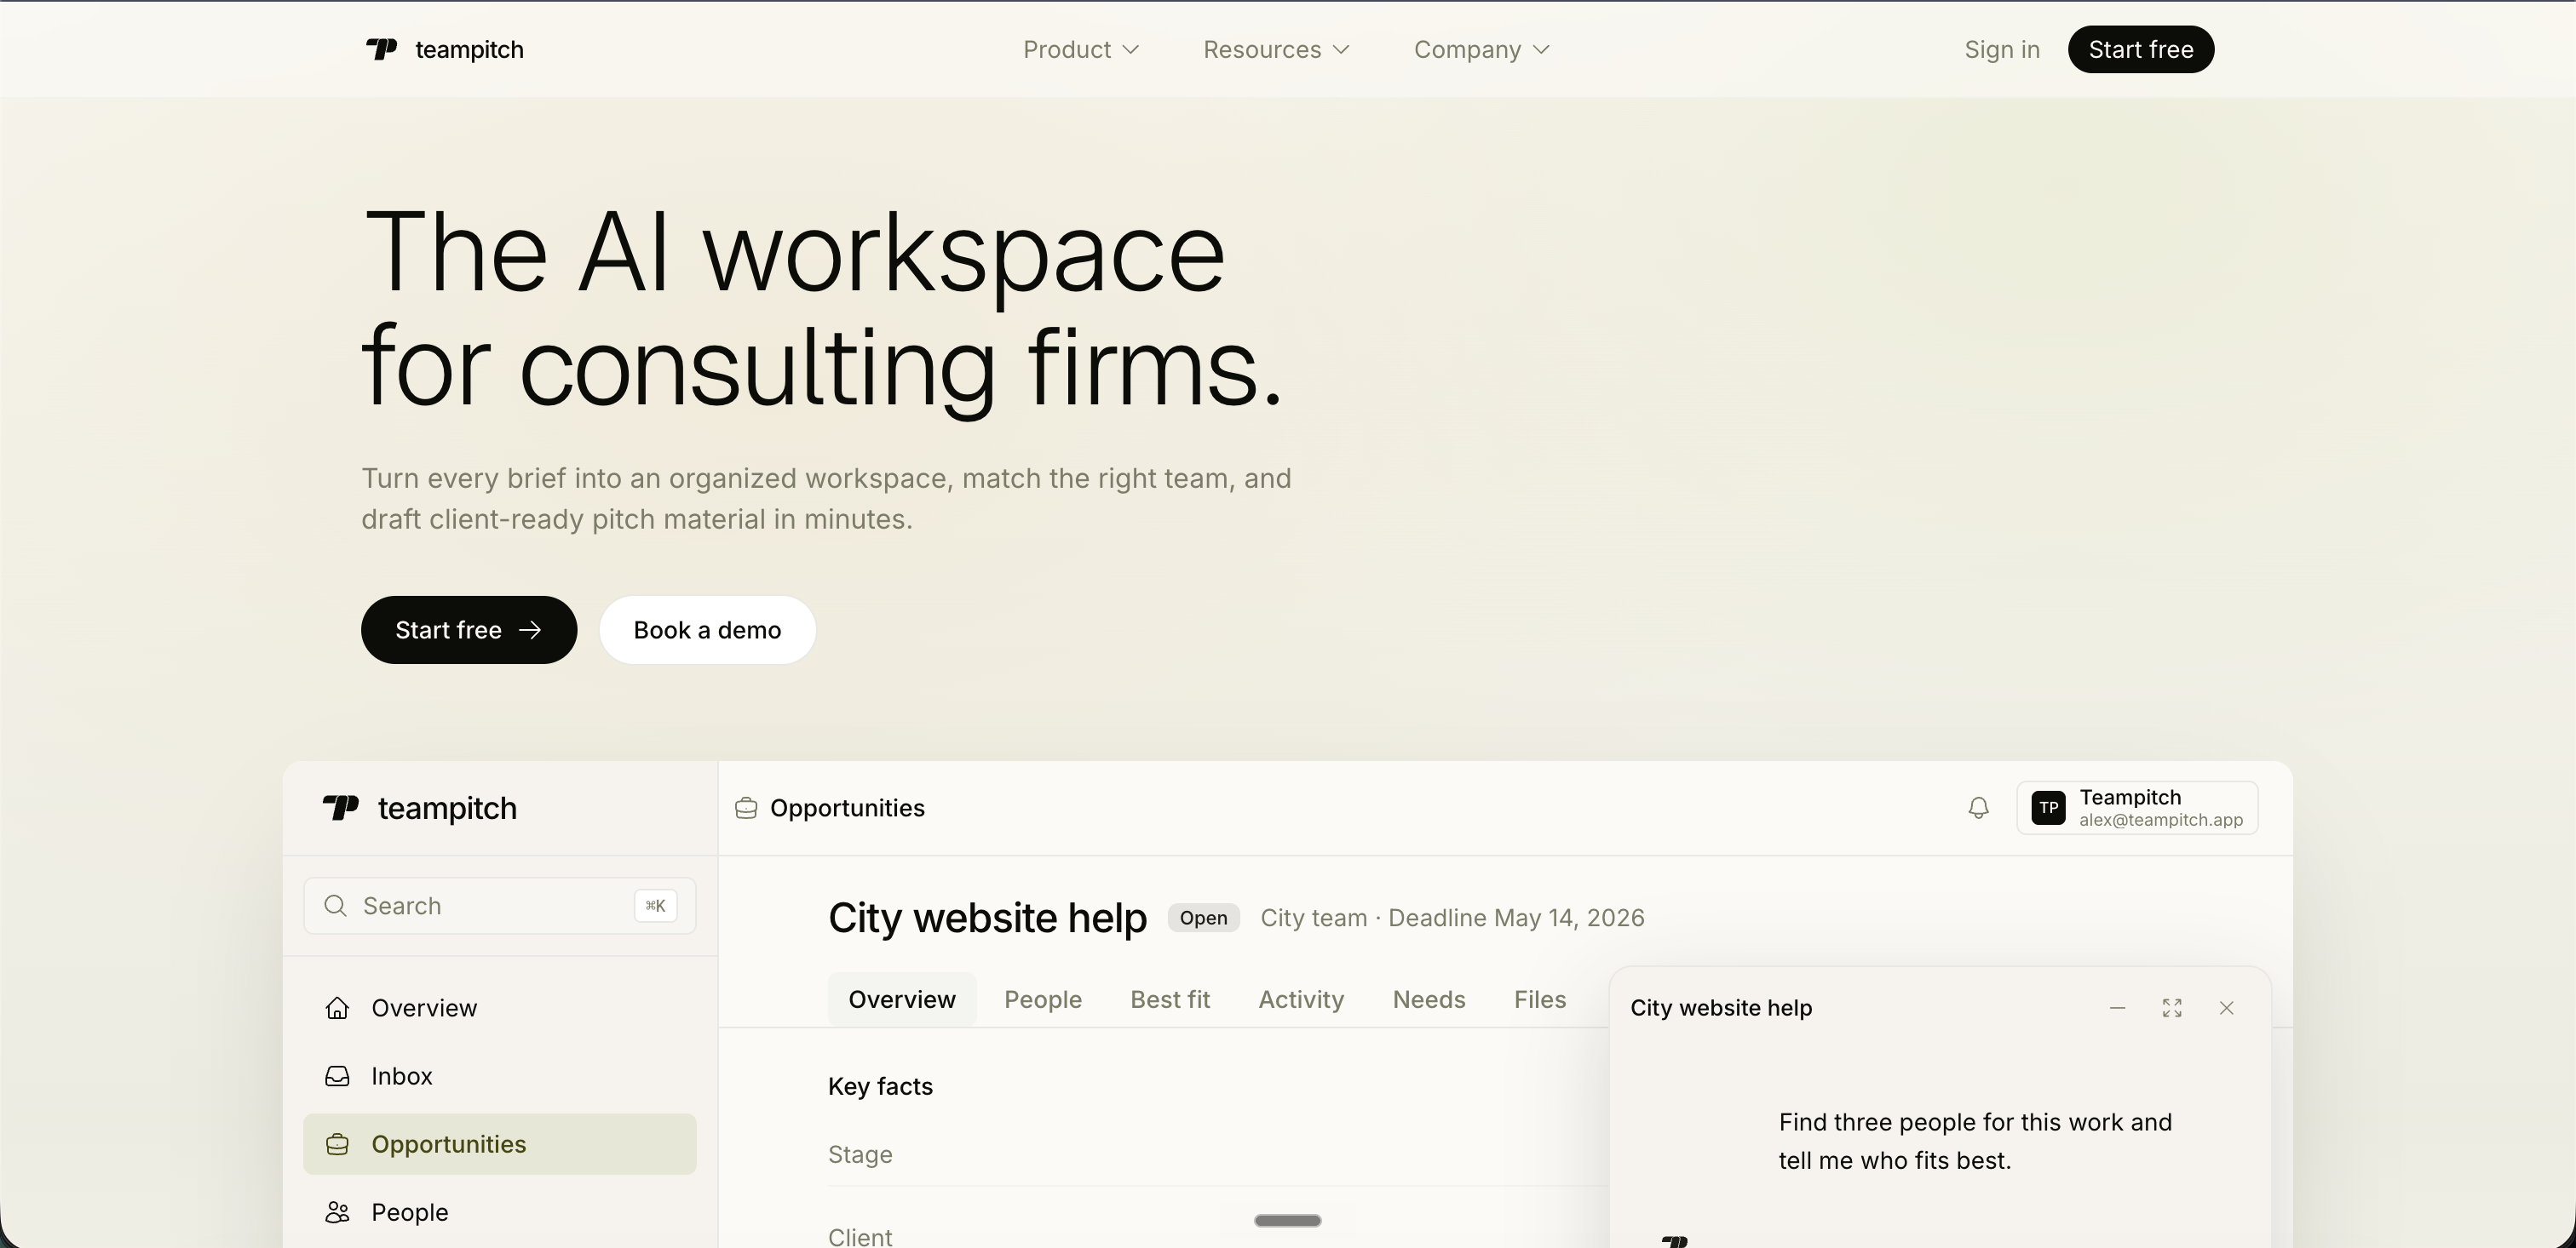Click the TP avatar badge
The image size is (2576, 1248).
click(2048, 807)
